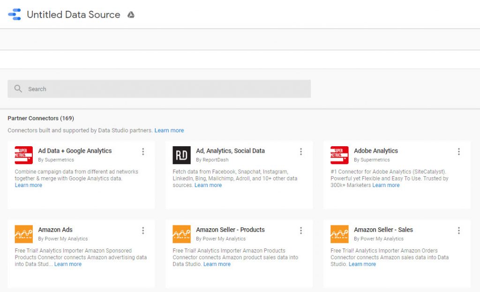Click By ReportDash author text

(x=212, y=160)
